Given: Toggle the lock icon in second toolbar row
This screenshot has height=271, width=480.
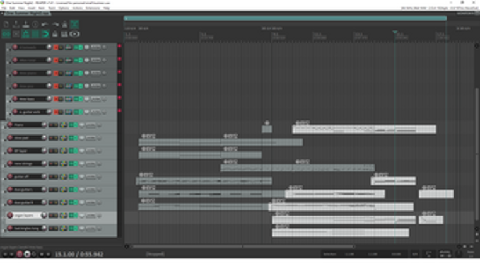Looking at the screenshot, I should coord(55,33).
